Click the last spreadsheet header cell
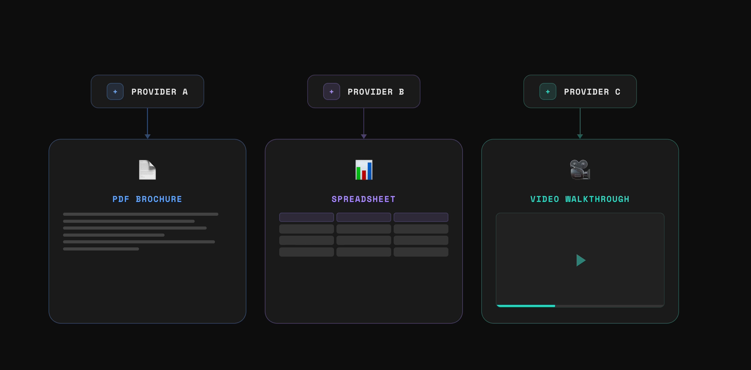The width and height of the screenshot is (751, 370). pos(421,217)
